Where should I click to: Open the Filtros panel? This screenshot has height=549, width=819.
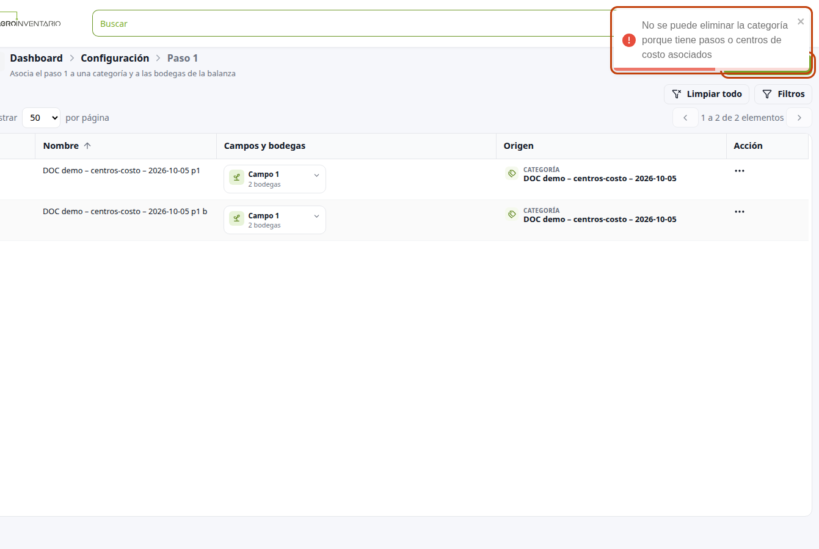tap(783, 94)
